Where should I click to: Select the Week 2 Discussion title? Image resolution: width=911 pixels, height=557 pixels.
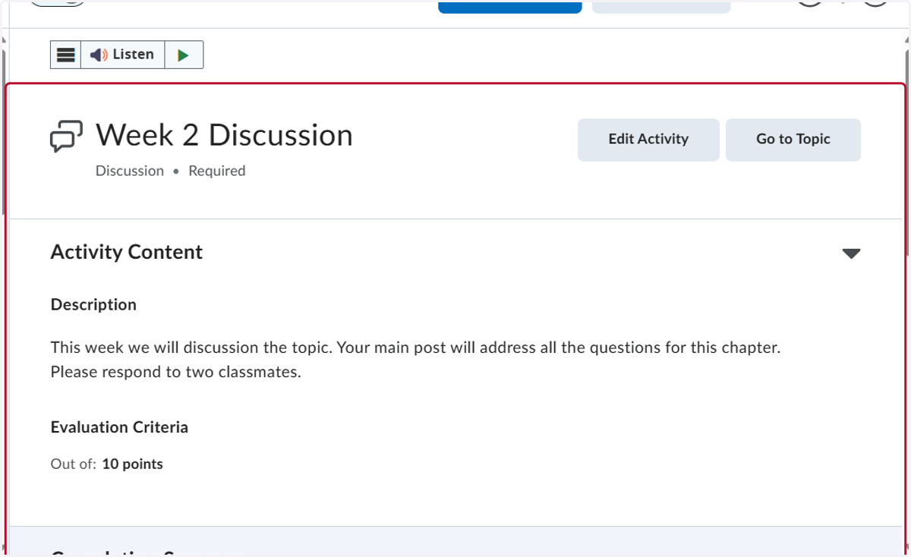224,135
